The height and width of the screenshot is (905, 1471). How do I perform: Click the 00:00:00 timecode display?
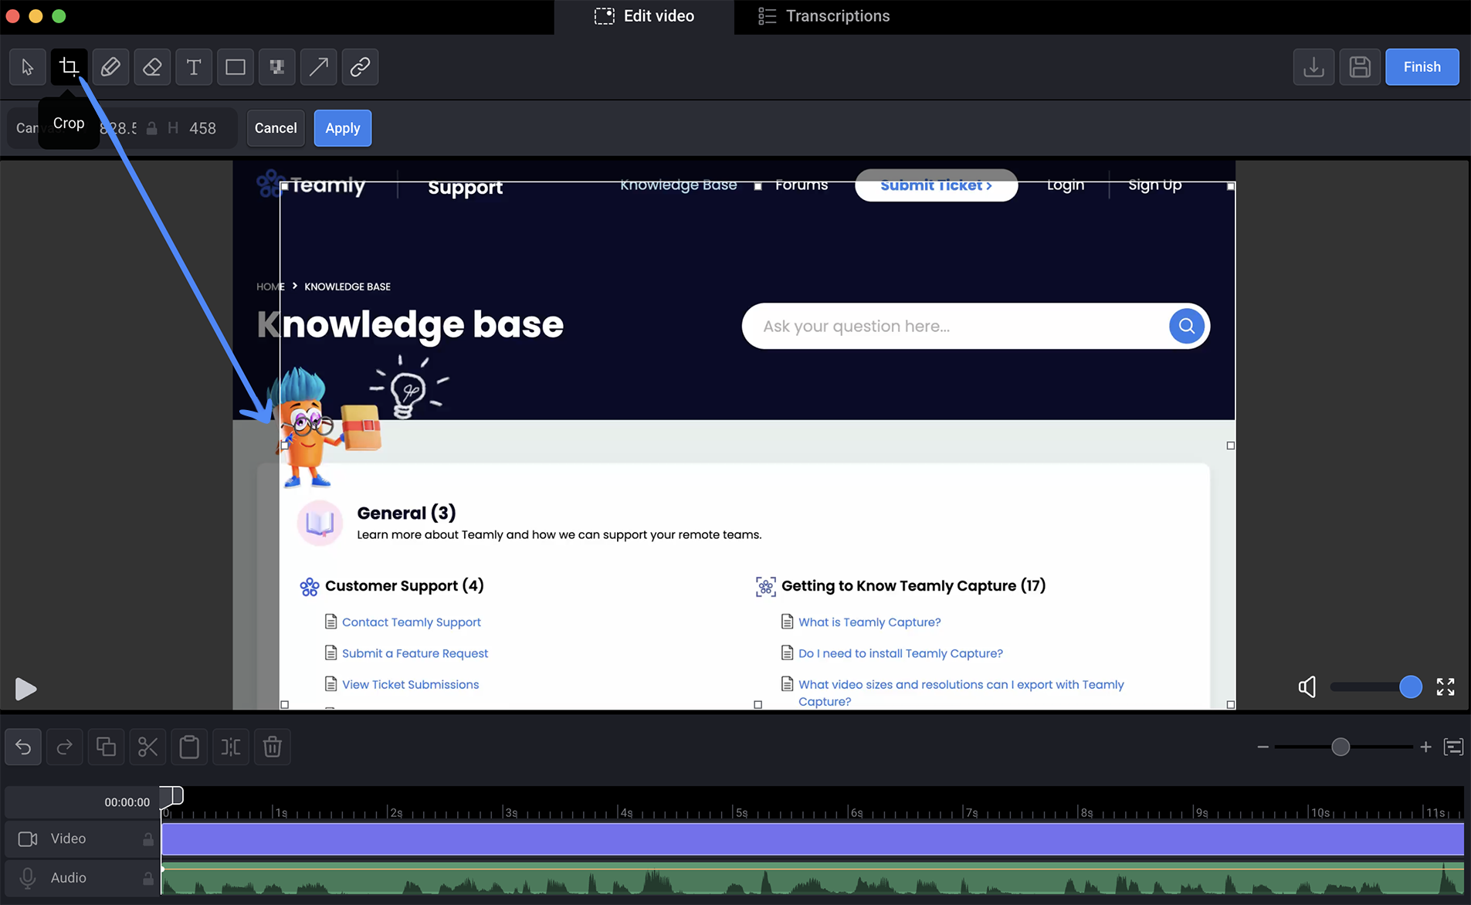pyautogui.click(x=127, y=802)
